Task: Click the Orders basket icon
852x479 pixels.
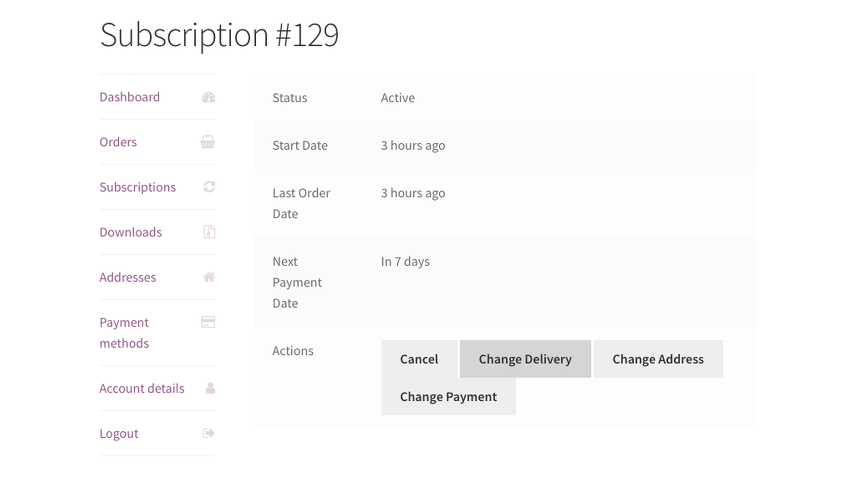Action: [208, 142]
